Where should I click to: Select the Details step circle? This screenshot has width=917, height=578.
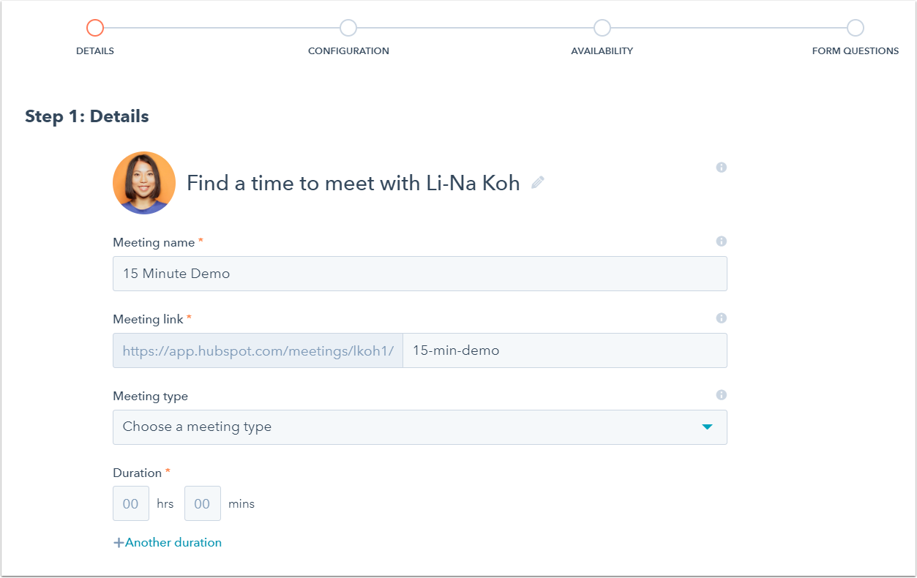[95, 28]
